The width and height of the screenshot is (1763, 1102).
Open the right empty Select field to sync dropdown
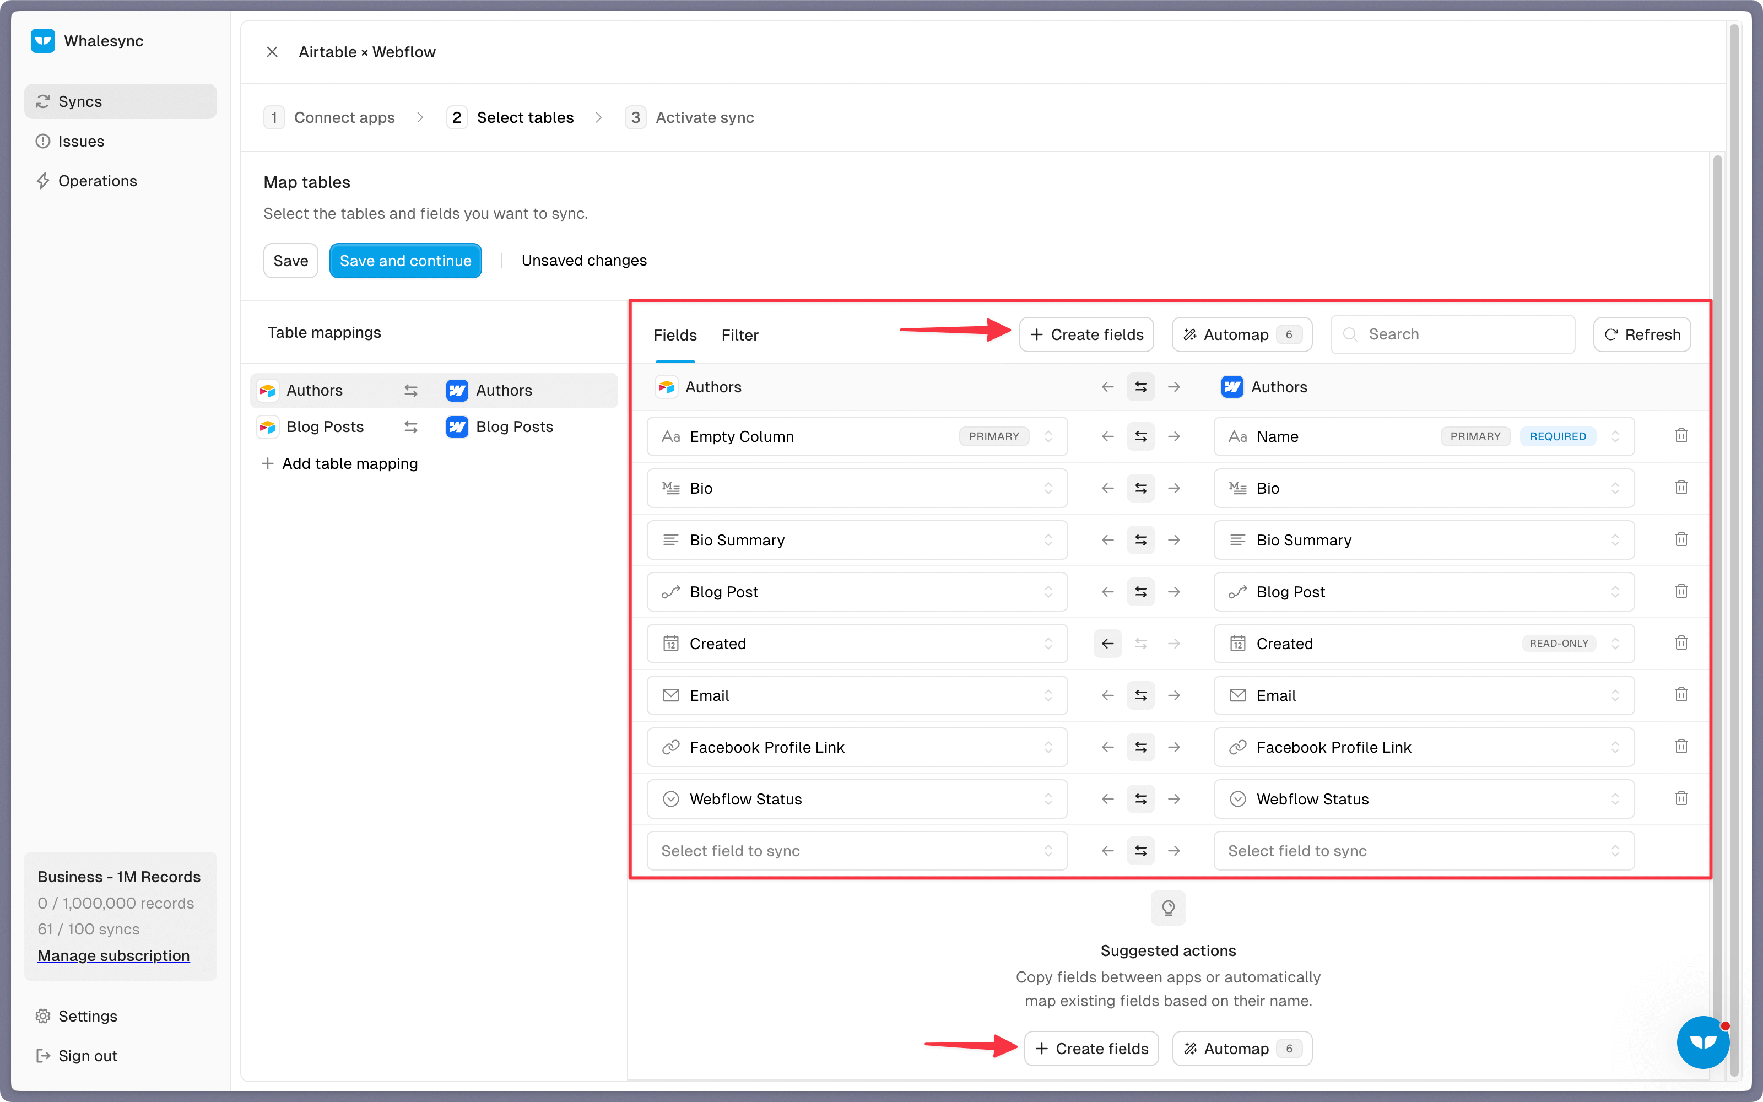pyautogui.click(x=1424, y=851)
